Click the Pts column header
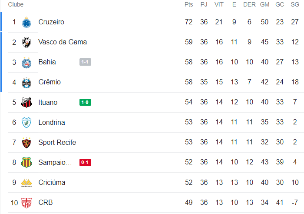304x214 pixels. [x=188, y=4]
